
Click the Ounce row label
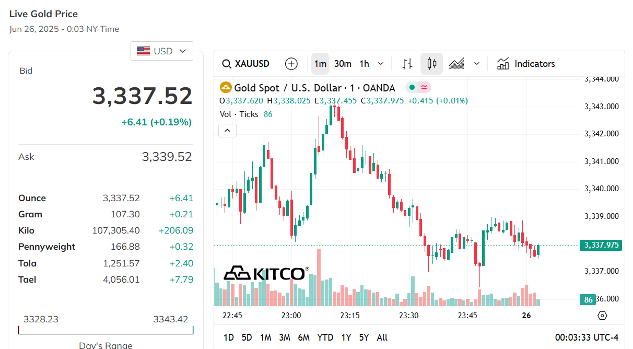point(32,198)
